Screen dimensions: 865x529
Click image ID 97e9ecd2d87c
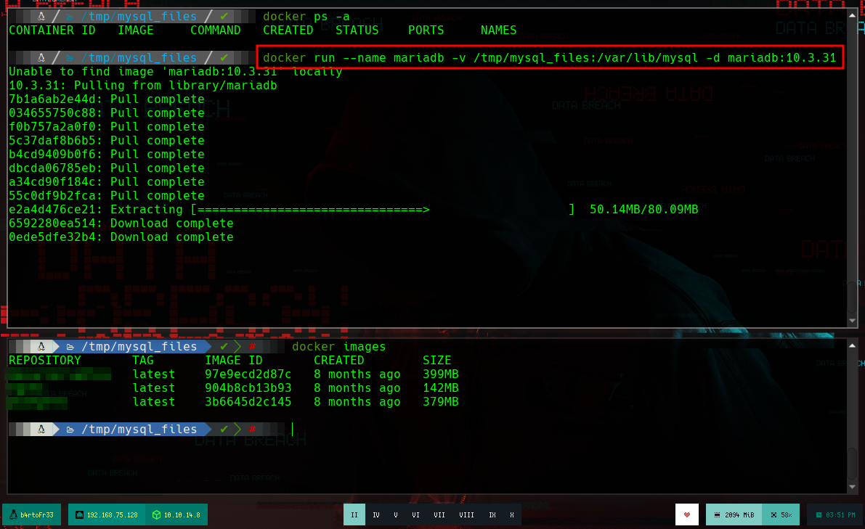(248, 374)
